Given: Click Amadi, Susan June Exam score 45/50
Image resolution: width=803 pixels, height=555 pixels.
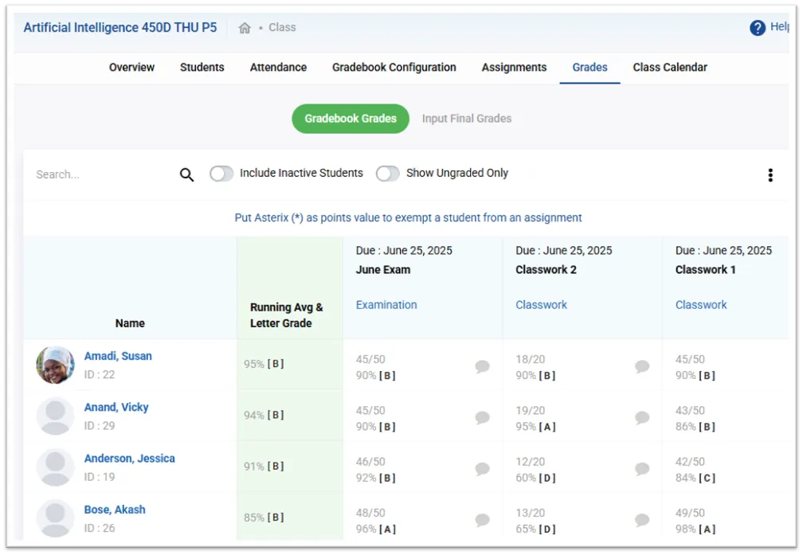Looking at the screenshot, I should [x=370, y=359].
